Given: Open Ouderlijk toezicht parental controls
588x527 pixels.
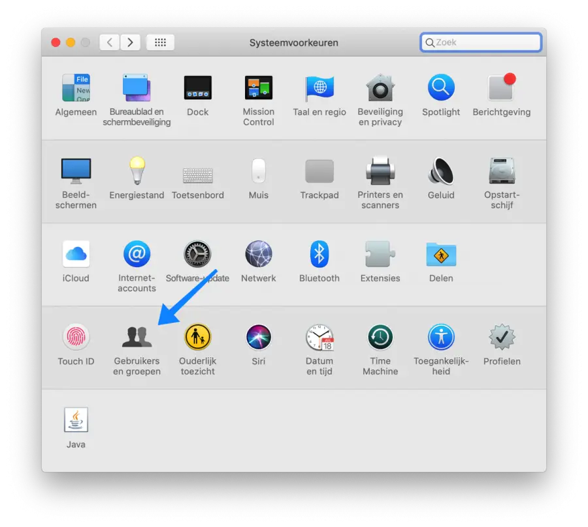Looking at the screenshot, I should pos(197,337).
